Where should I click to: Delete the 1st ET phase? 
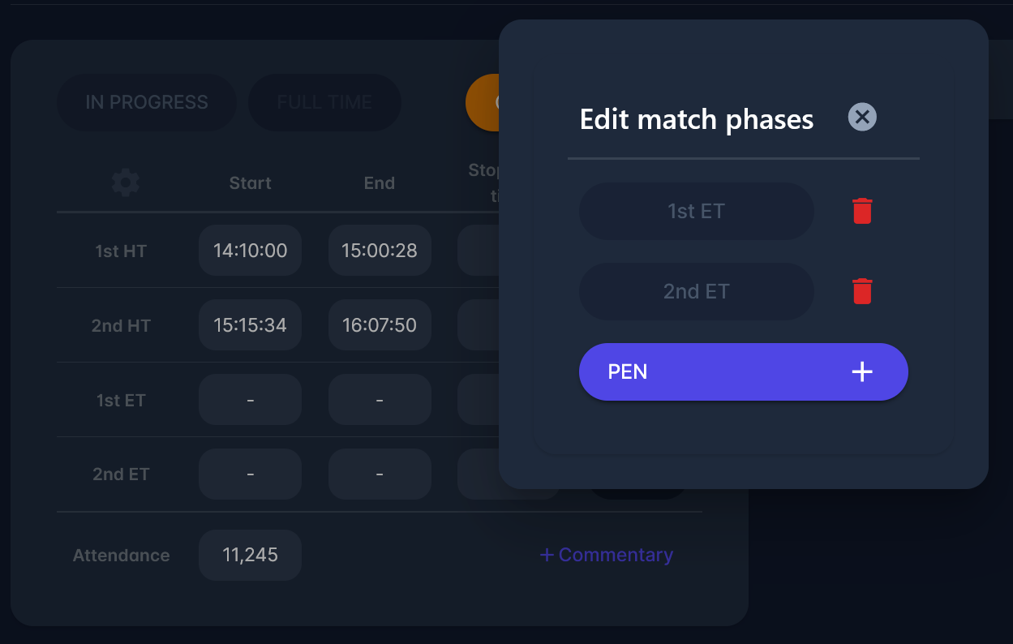862,211
